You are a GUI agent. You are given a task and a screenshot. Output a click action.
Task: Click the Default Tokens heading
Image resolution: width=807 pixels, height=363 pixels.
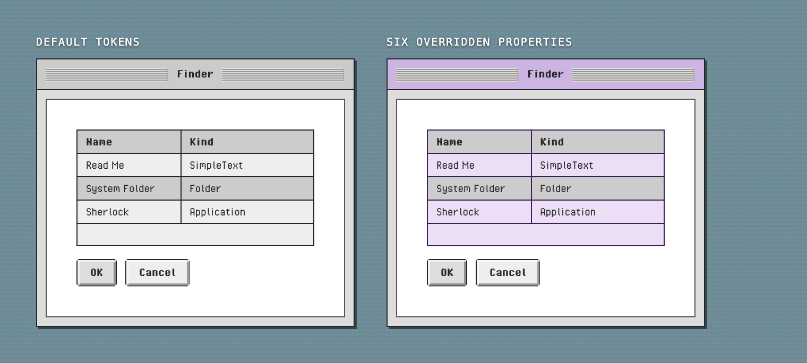point(88,42)
